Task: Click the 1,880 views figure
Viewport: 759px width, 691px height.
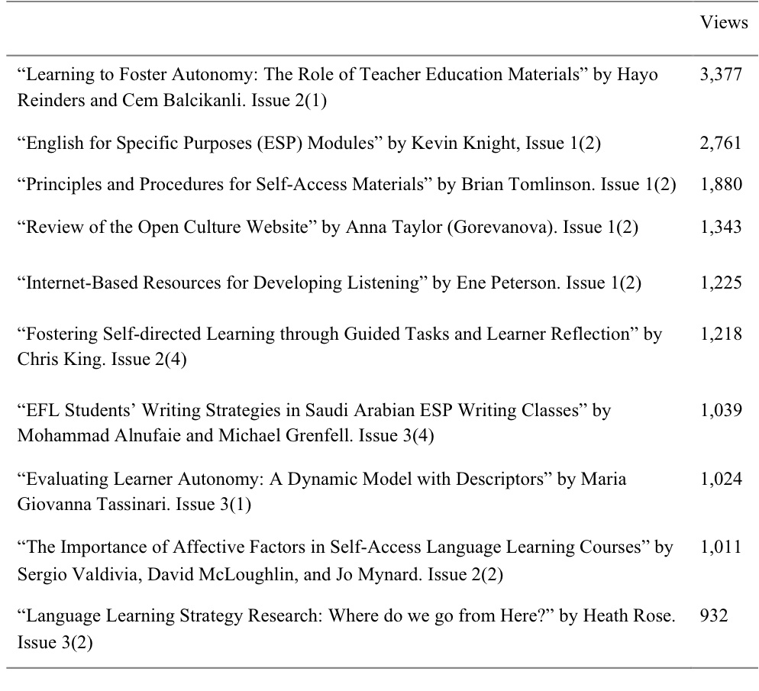Action: [x=720, y=186]
